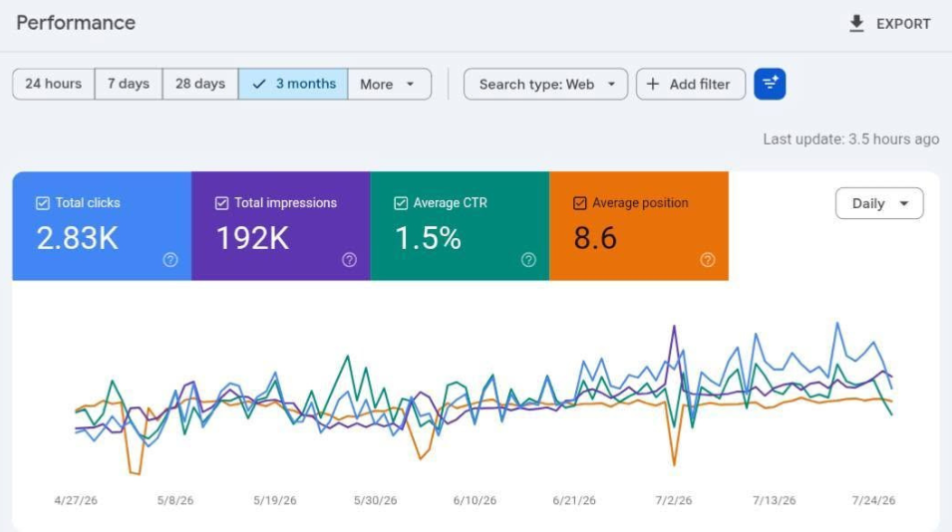Screen dimensions: 952x532
Task: Open the Search type: Web dropdown
Action: (x=545, y=84)
